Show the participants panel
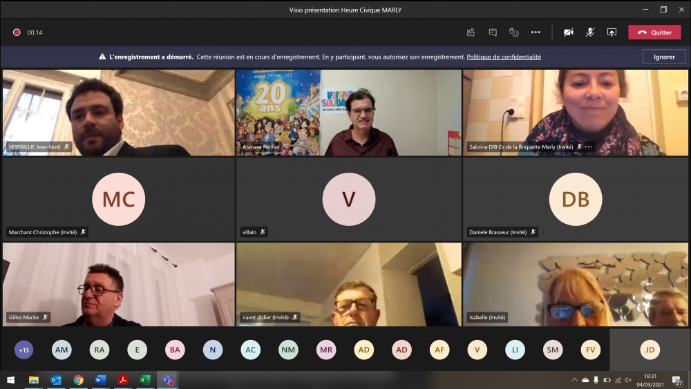Image resolution: width=691 pixels, height=389 pixels. point(471,32)
